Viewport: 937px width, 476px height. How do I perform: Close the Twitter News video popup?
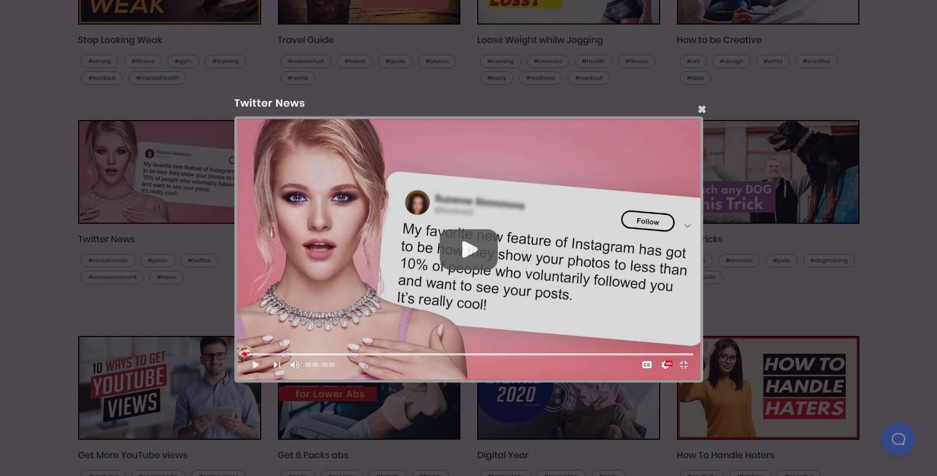pos(701,109)
